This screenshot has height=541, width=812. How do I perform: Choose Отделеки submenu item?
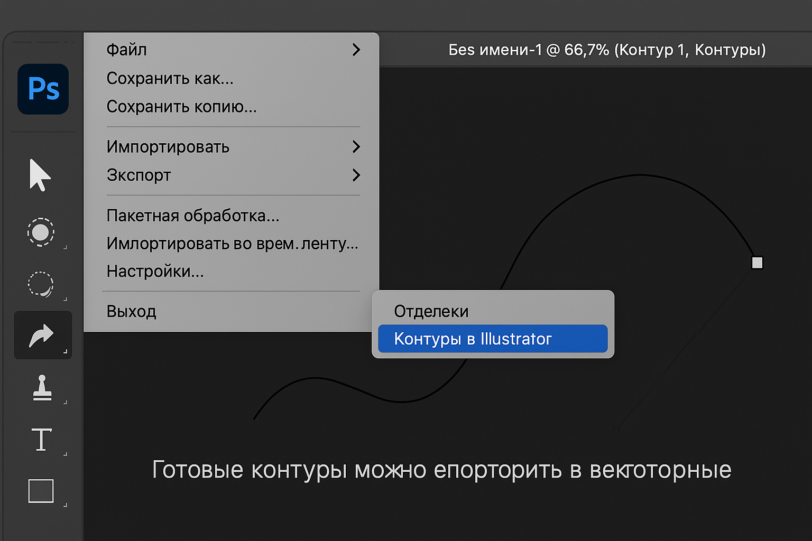(493, 311)
